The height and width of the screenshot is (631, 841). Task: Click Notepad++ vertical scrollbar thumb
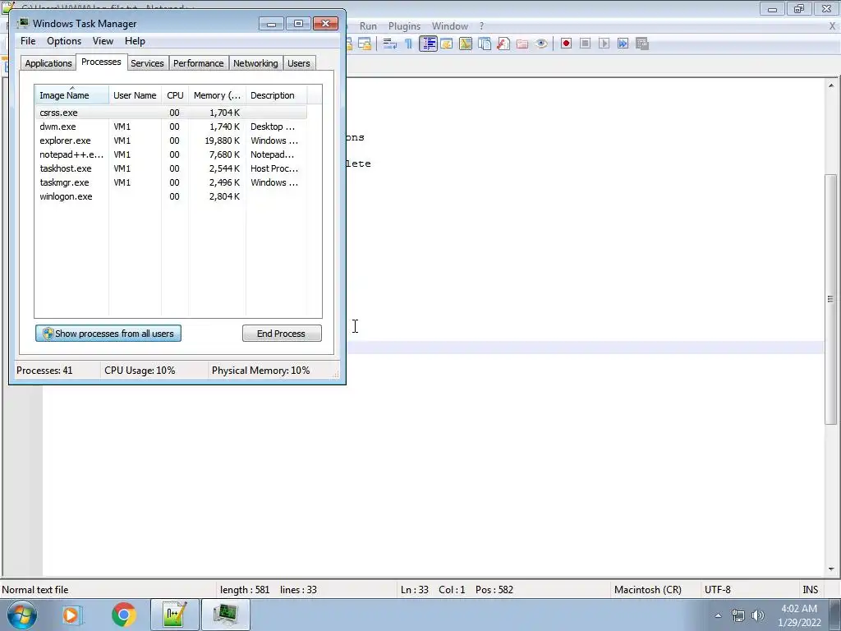click(x=831, y=299)
